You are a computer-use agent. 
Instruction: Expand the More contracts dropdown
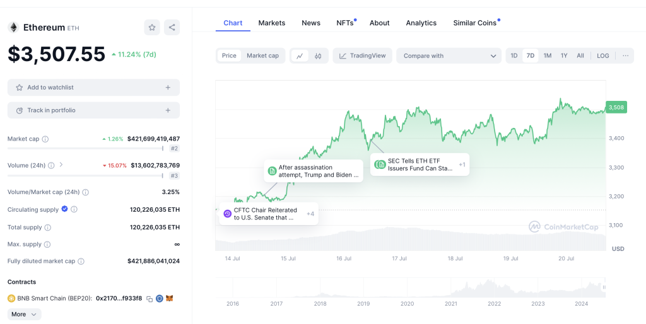[x=25, y=314]
